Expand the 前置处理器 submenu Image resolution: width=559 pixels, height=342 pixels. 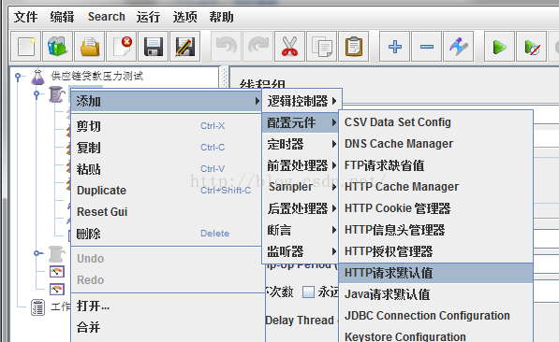[x=300, y=165]
